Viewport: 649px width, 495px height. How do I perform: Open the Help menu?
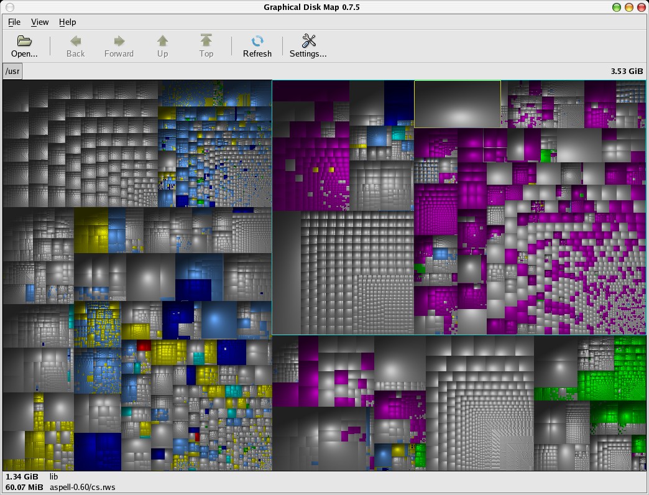(68, 22)
